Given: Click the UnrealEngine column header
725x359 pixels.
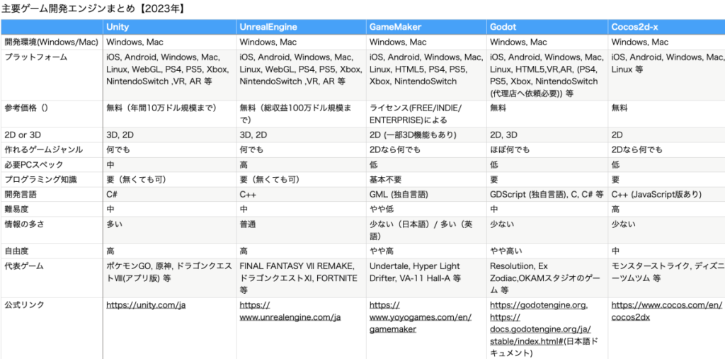Looking at the screenshot, I should click(x=301, y=28).
